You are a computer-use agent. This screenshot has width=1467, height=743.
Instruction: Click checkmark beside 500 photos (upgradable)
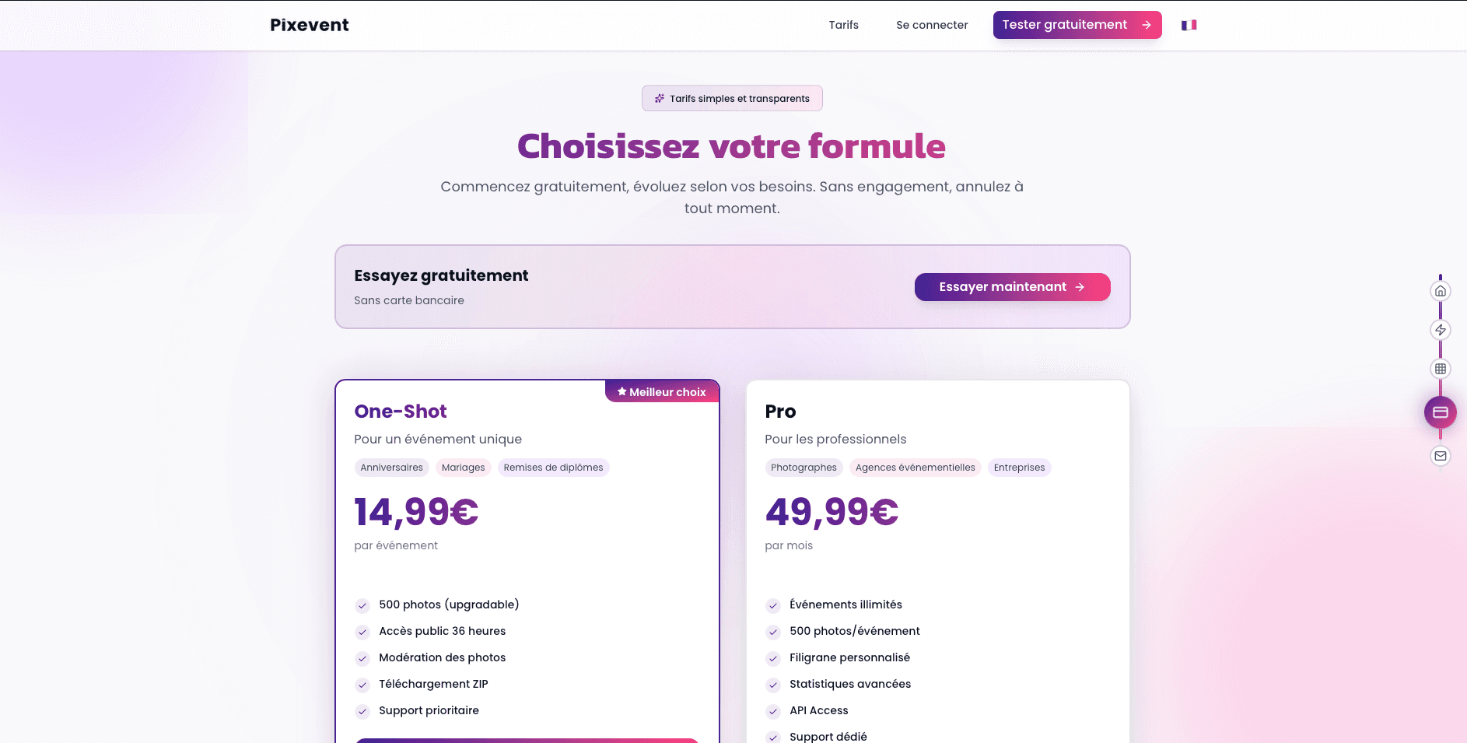click(362, 605)
